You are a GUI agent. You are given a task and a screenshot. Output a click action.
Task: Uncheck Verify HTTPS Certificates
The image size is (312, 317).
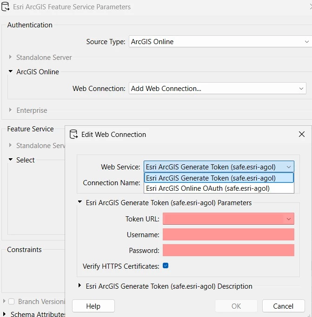click(x=166, y=265)
